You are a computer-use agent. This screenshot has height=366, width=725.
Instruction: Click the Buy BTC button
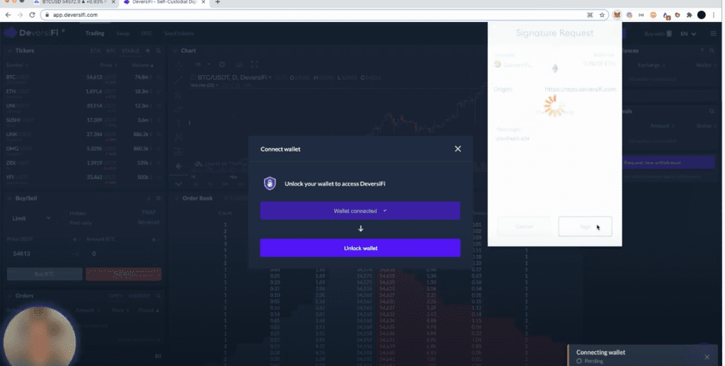coord(45,274)
